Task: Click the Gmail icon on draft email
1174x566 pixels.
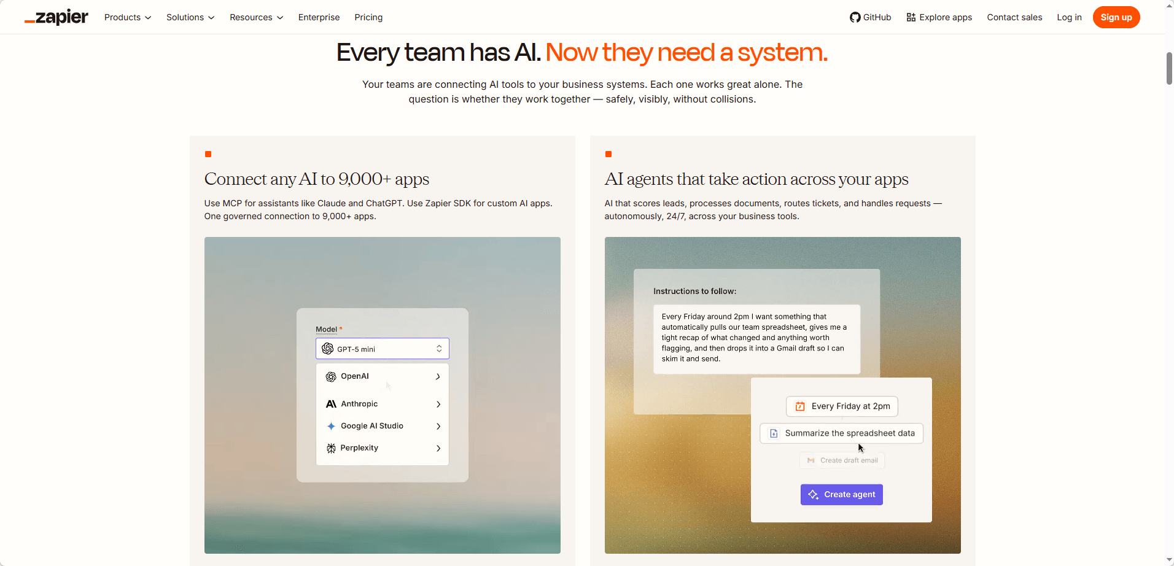Action: point(811,460)
